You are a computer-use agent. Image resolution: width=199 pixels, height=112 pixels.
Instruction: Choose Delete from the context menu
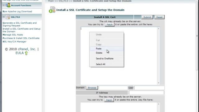pos(107,53)
